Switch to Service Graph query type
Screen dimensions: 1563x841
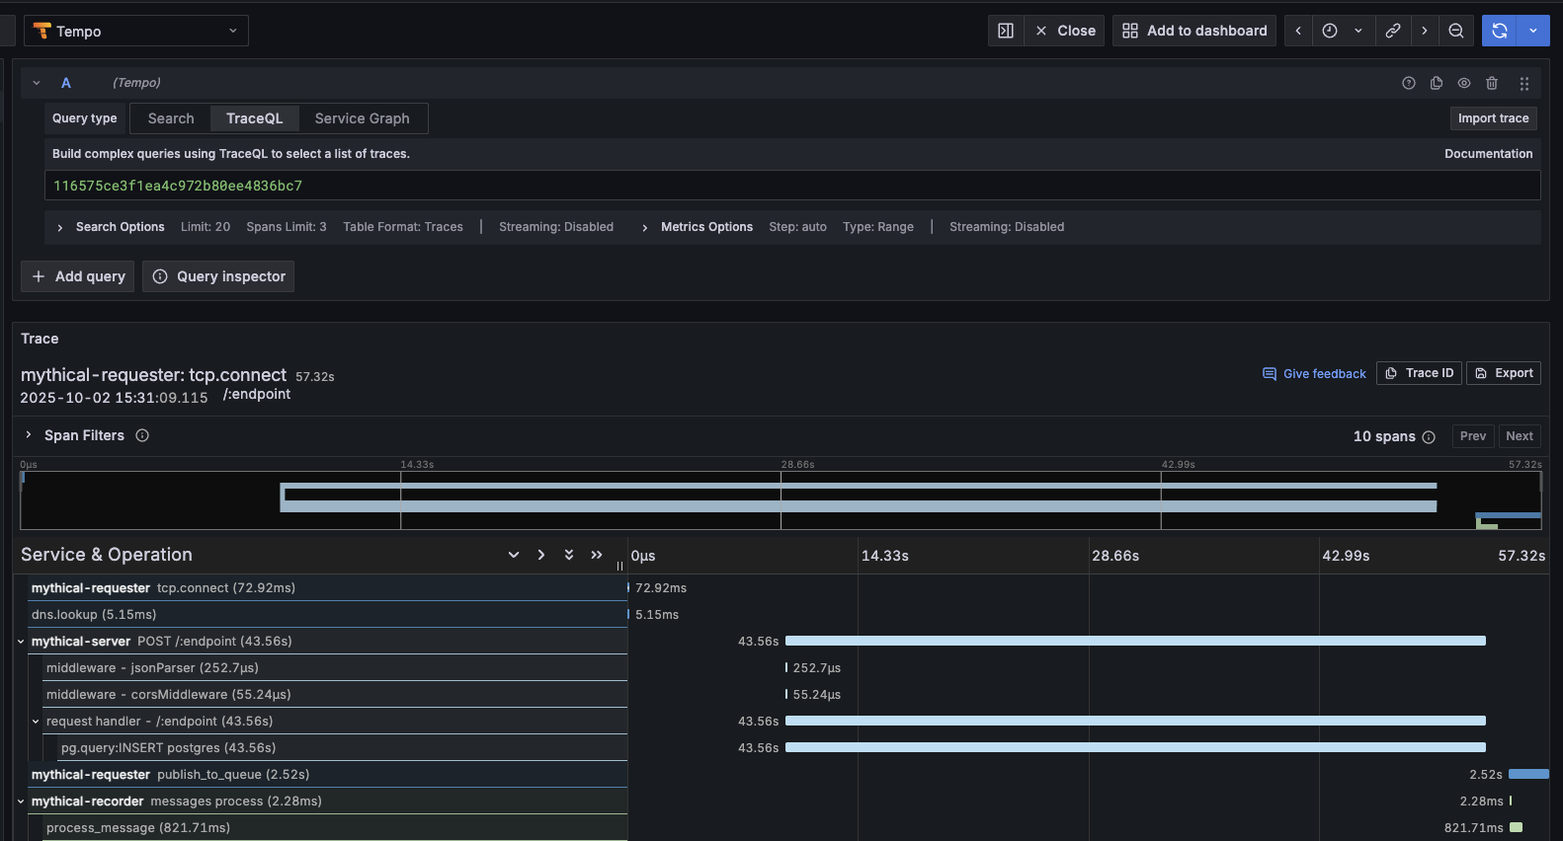(362, 118)
